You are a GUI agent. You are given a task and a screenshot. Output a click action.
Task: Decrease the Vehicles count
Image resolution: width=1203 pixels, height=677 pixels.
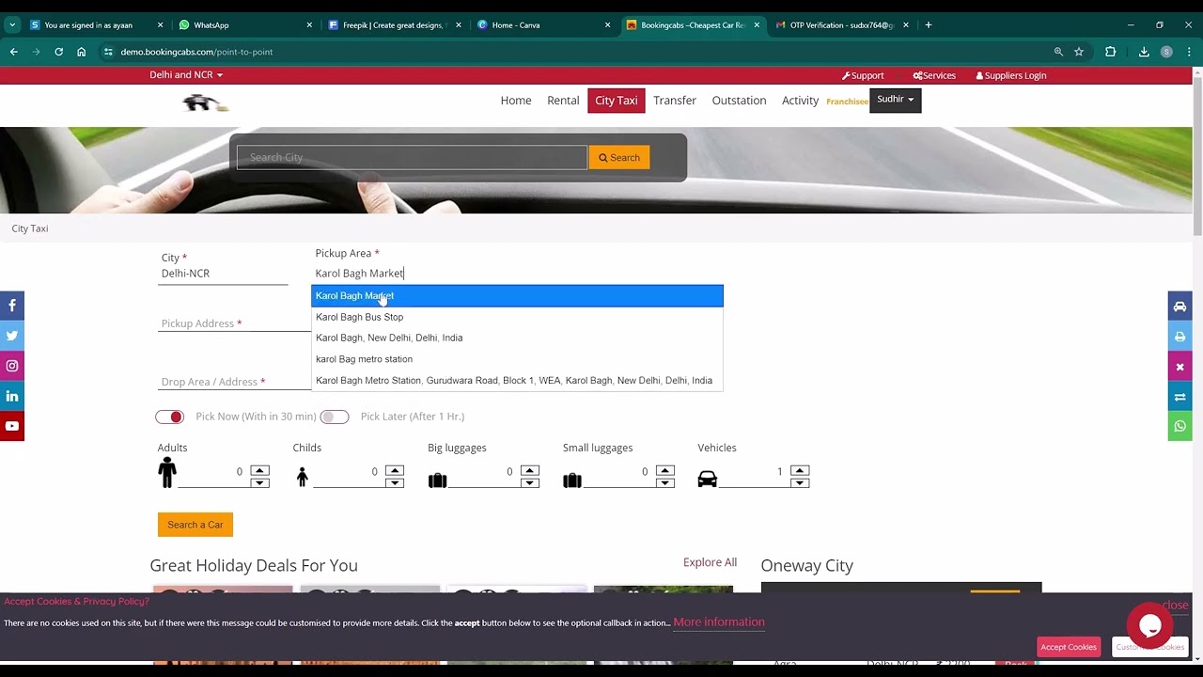pos(800,483)
